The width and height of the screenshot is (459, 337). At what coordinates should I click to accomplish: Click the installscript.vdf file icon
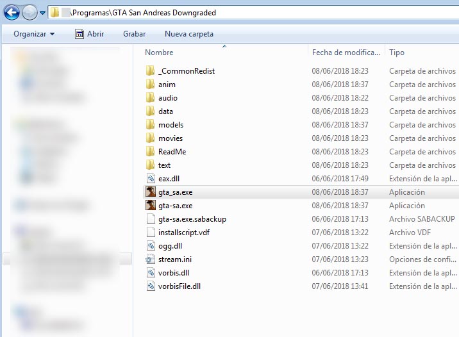click(151, 233)
